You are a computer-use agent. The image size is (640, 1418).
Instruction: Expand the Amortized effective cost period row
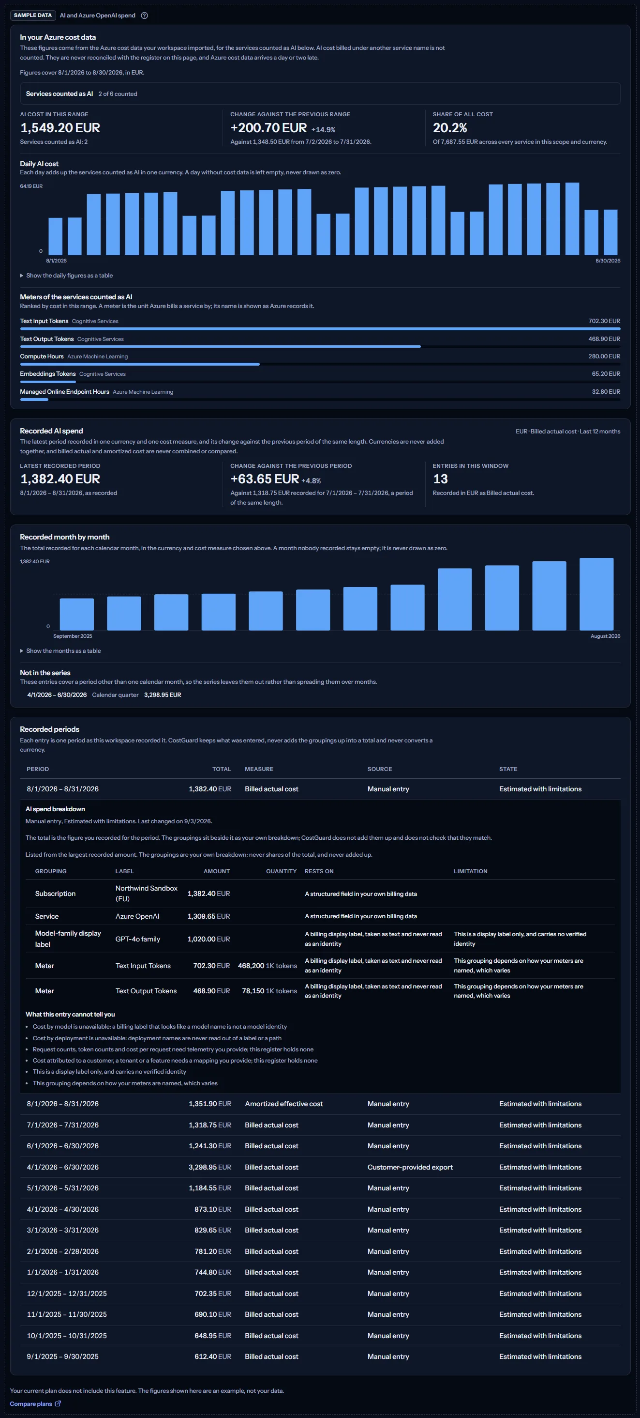point(320,1104)
